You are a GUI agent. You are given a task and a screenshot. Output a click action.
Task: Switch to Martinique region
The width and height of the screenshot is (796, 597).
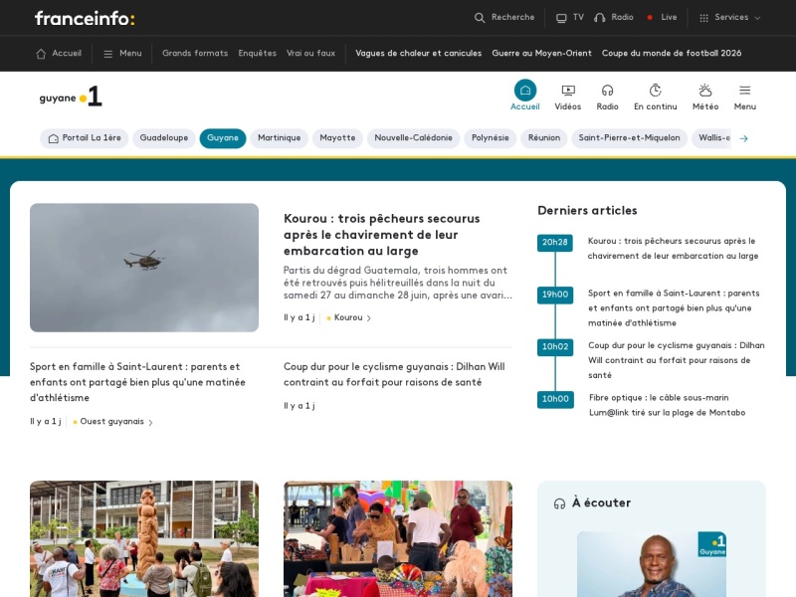tap(280, 138)
